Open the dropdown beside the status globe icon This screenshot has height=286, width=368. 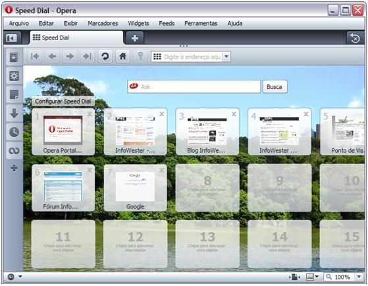click(20, 277)
